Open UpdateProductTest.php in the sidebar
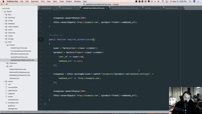Image resolution: width=202 pixels, height=114 pixels. 19,57
